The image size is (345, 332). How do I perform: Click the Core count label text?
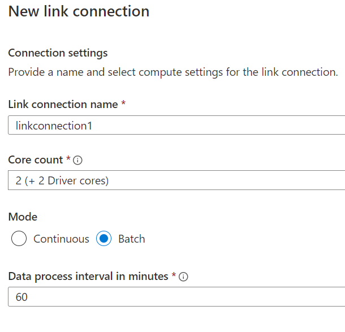point(36,159)
